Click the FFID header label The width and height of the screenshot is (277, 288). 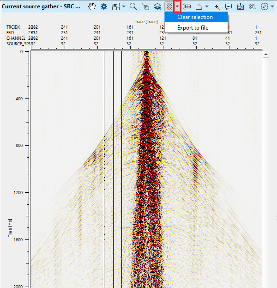(x=10, y=33)
